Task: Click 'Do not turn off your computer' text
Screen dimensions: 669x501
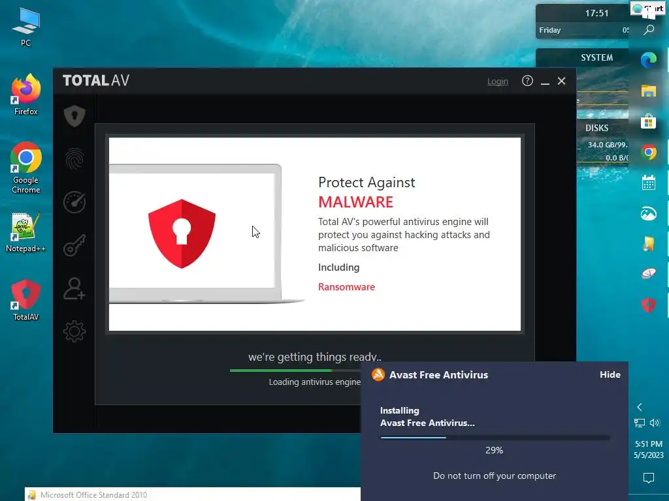Action: [x=495, y=476]
